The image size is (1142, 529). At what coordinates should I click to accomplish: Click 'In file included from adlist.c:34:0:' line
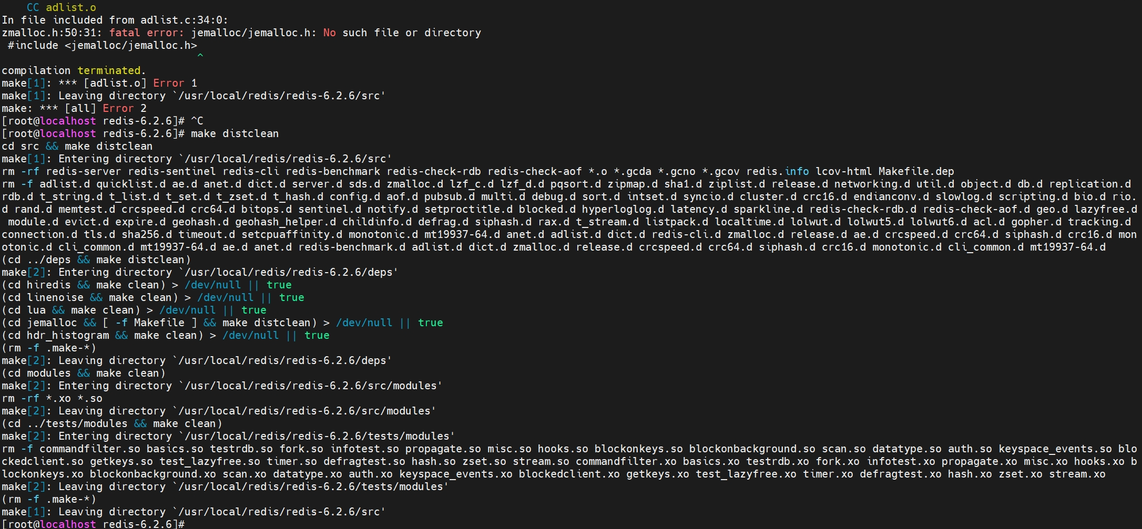(115, 20)
